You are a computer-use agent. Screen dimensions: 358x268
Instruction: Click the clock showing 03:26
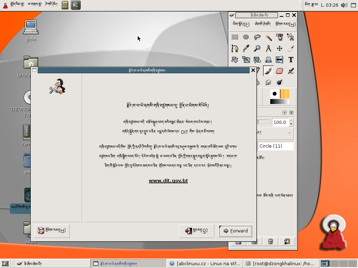[322, 5]
